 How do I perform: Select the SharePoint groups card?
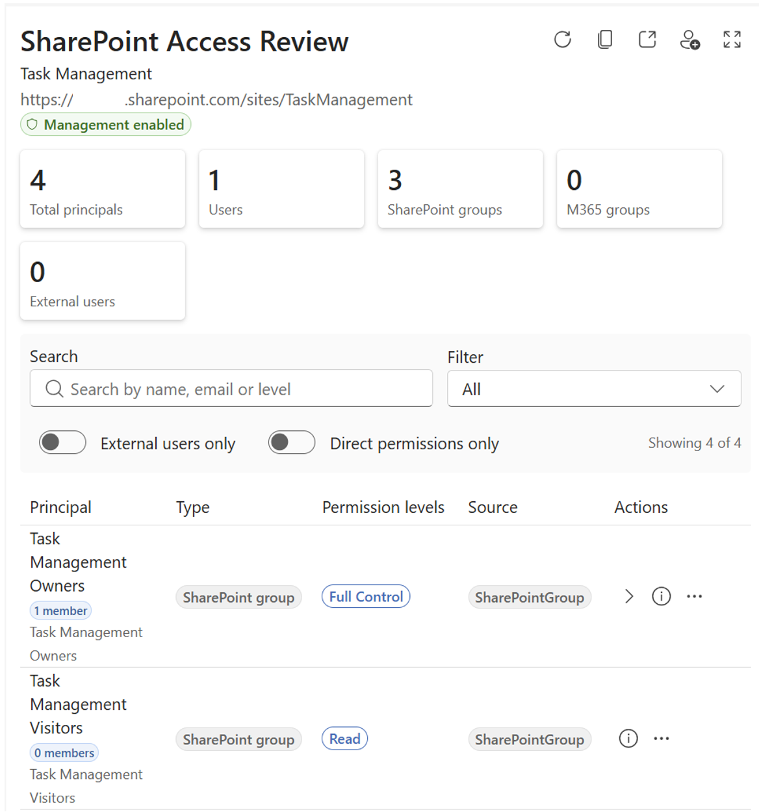click(x=460, y=189)
